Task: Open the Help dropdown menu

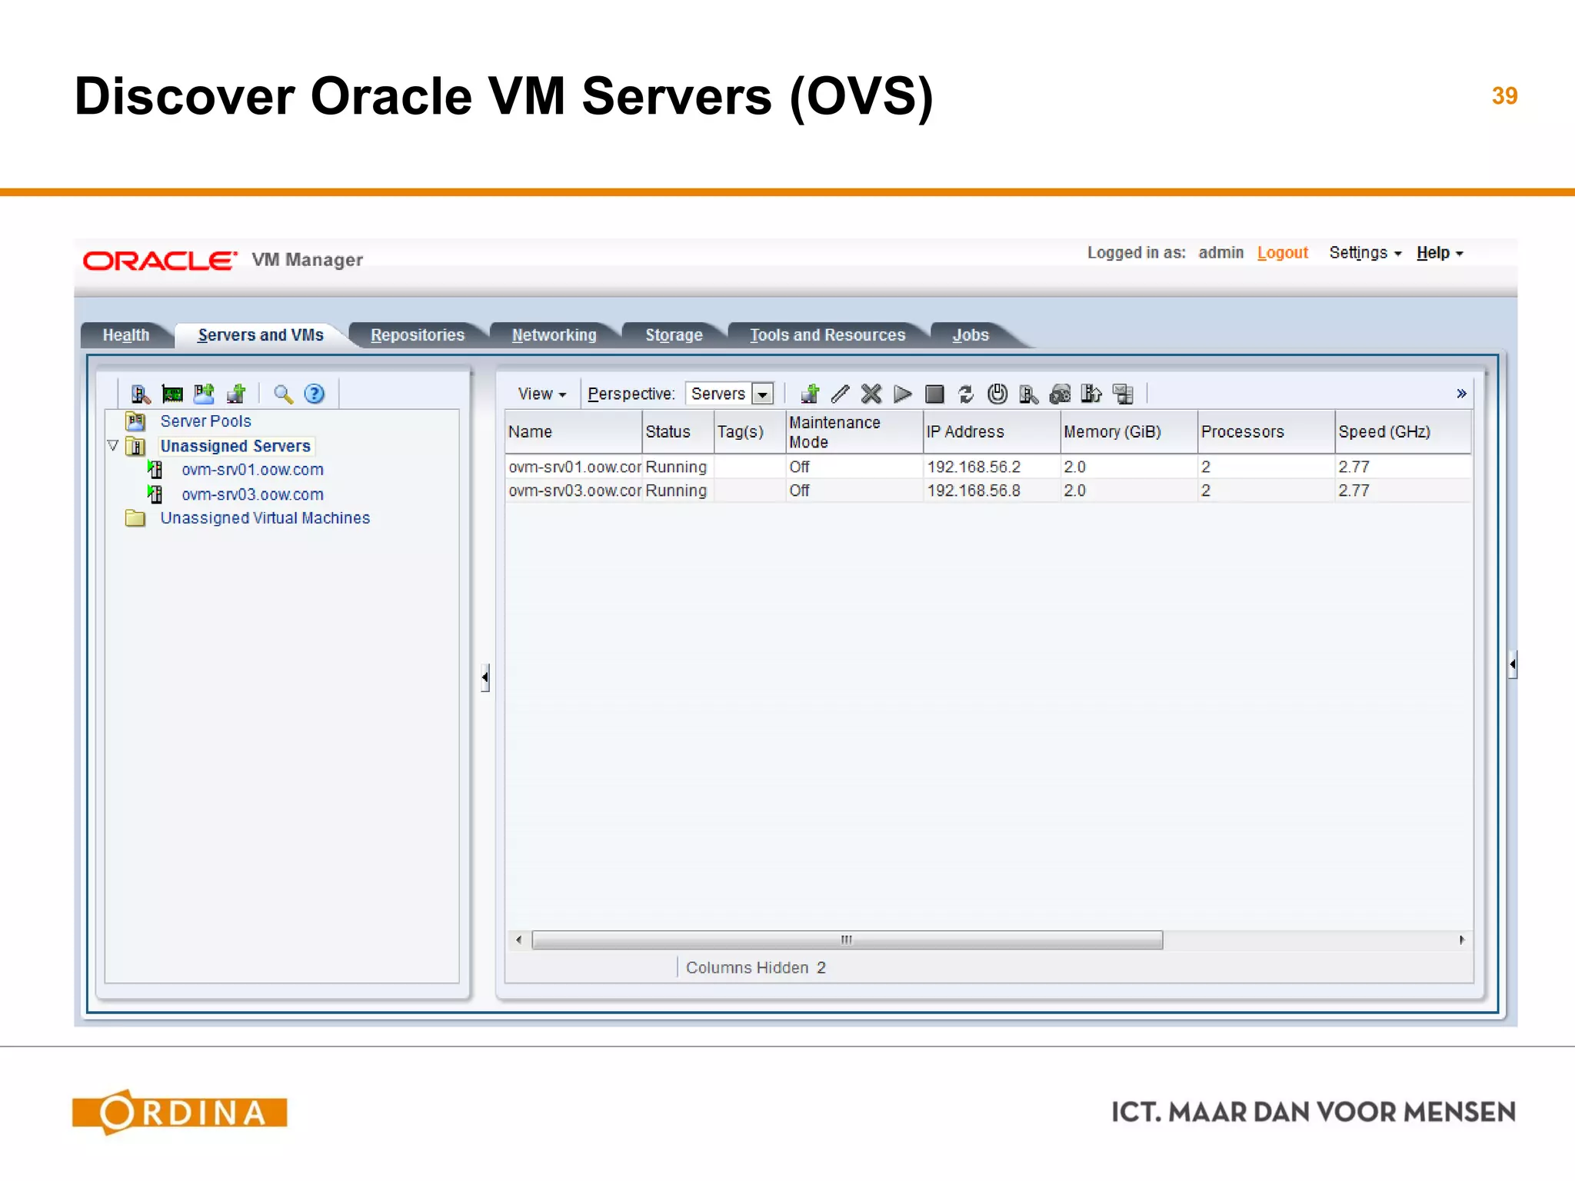Action: tap(1440, 252)
